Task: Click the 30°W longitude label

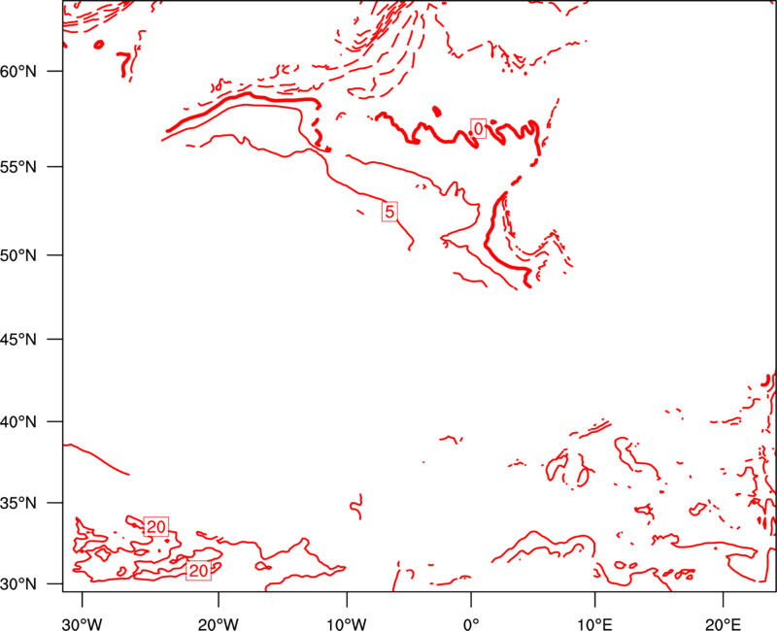Action: pos(83,624)
